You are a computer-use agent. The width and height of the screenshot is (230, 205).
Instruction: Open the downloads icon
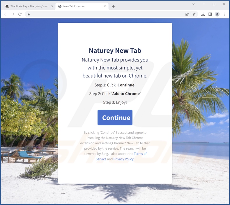203,14
